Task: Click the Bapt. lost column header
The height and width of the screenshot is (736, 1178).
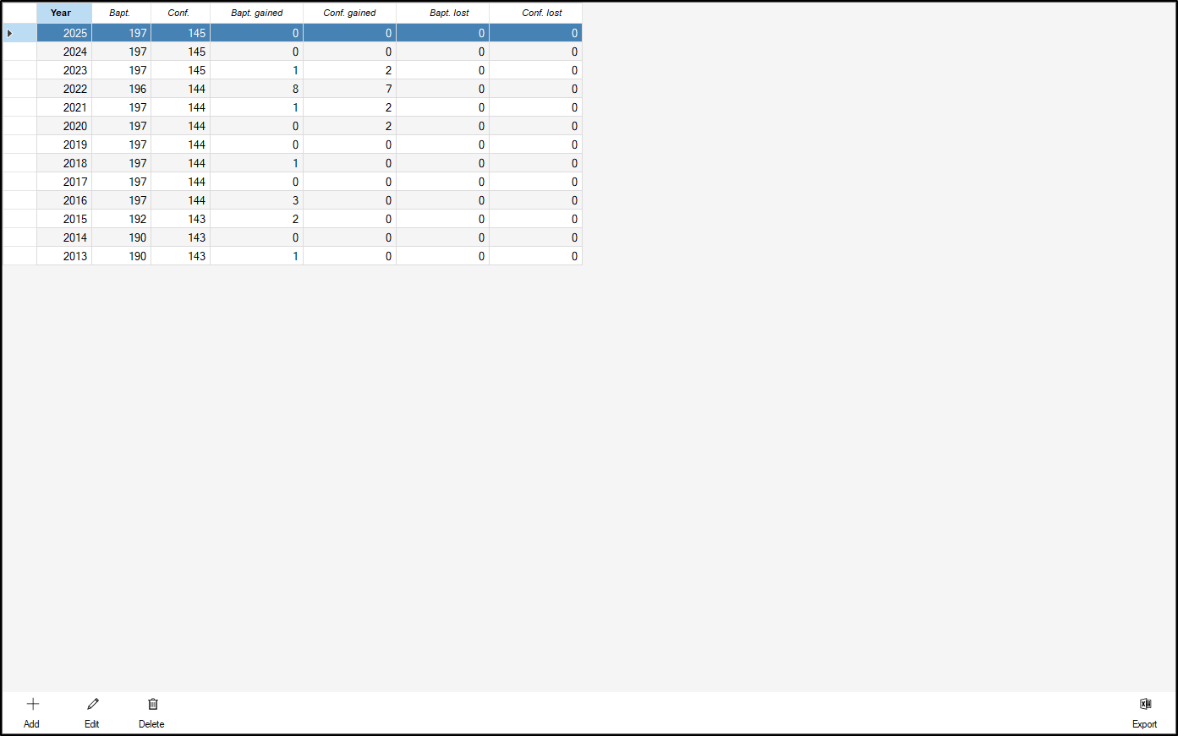Action: (x=442, y=13)
